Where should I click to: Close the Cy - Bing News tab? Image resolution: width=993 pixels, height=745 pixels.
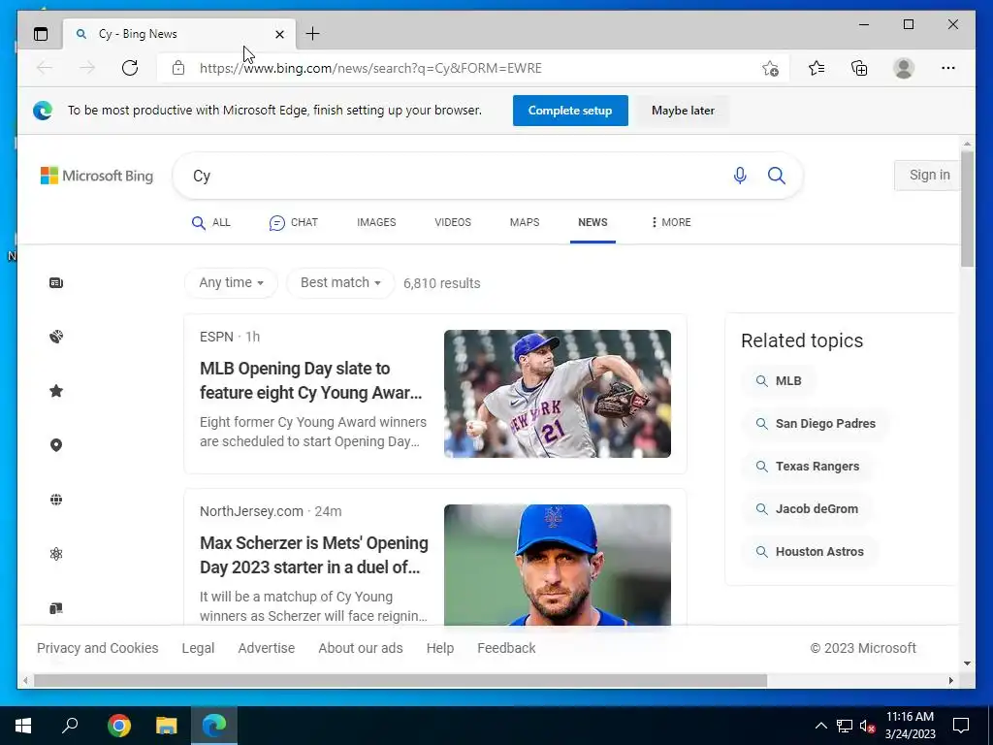tap(279, 34)
